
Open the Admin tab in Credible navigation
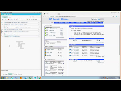point(83,23)
